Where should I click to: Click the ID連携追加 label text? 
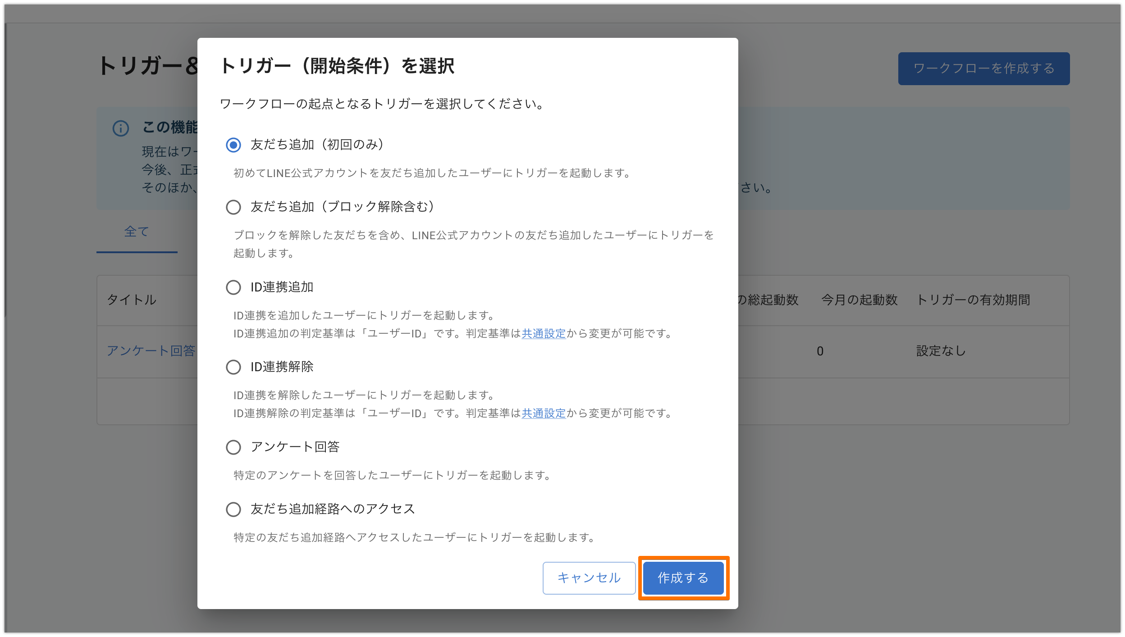tap(282, 287)
